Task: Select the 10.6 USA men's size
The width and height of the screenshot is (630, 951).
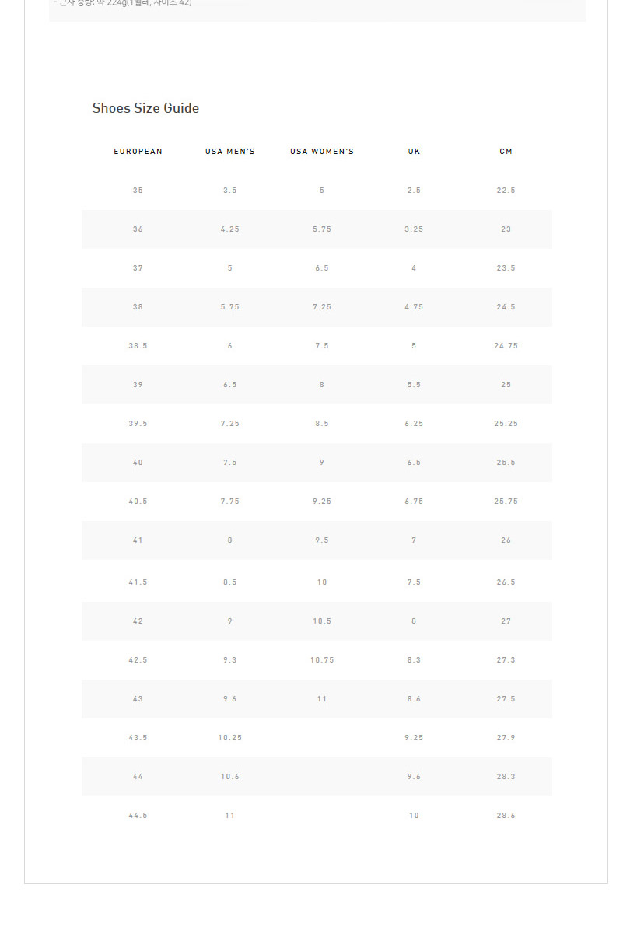Action: tap(230, 777)
